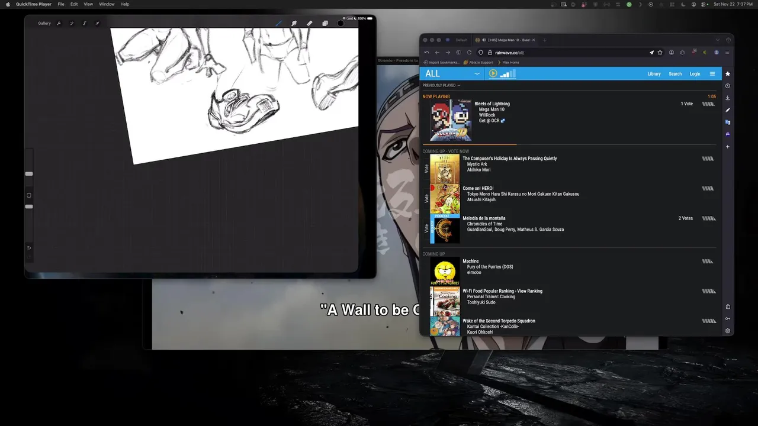Open the browser hamburger menu
This screenshot has height=426, width=758.
click(x=727, y=52)
